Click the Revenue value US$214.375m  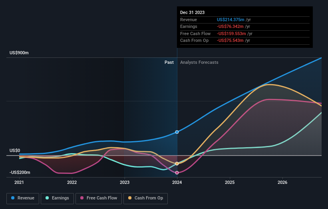[x=231, y=20]
